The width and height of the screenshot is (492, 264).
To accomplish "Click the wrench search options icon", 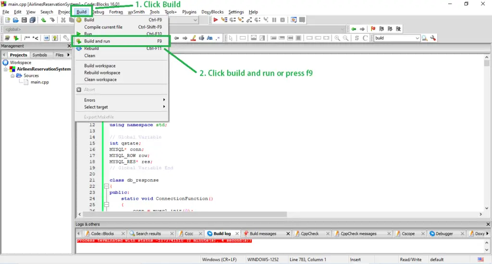I will (x=433, y=38).
